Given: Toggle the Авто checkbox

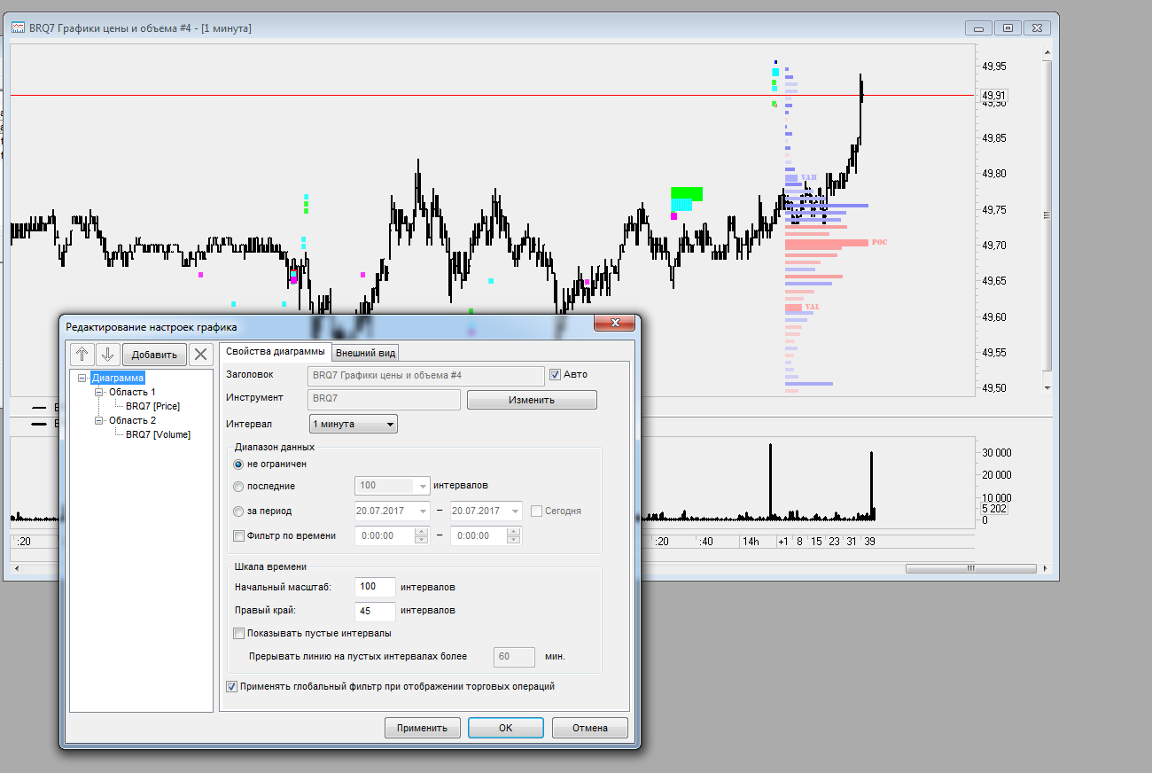Looking at the screenshot, I should coord(556,374).
